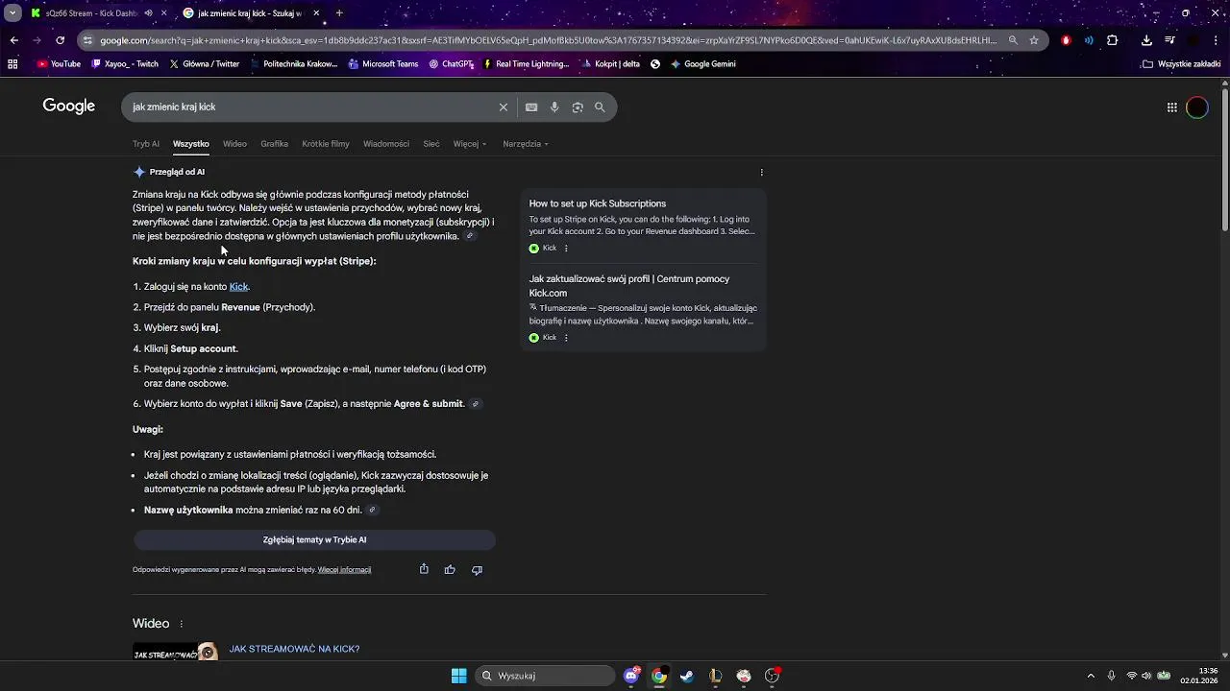Open the 'Wszystkie zakładki' bookmarks folder
1230x691 pixels.
coord(1182,64)
